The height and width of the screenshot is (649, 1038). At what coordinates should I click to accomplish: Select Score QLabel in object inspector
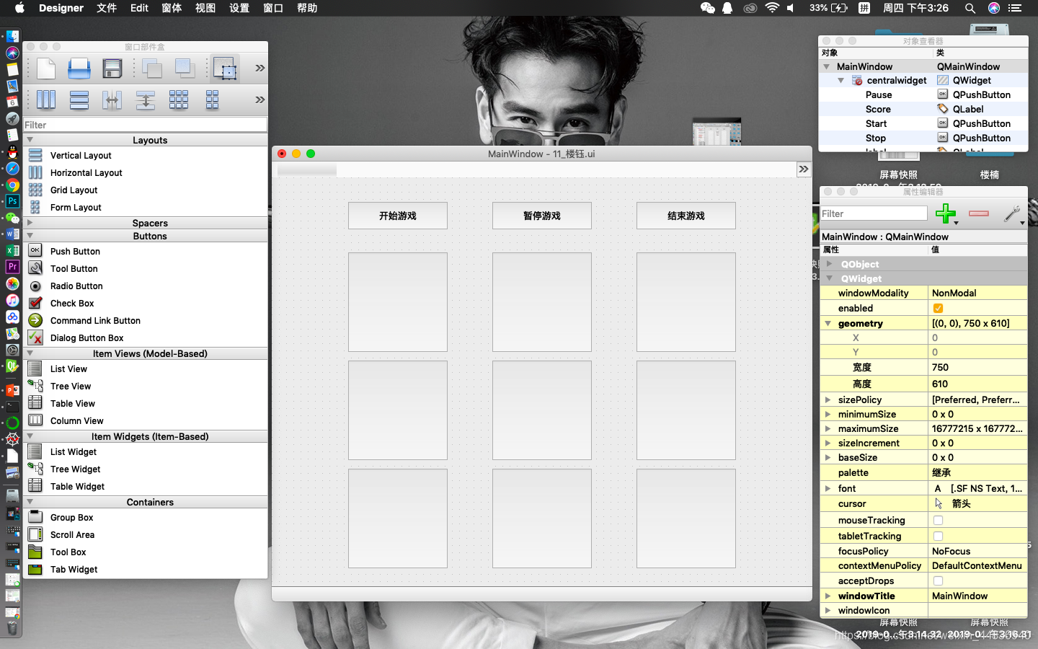(923, 109)
